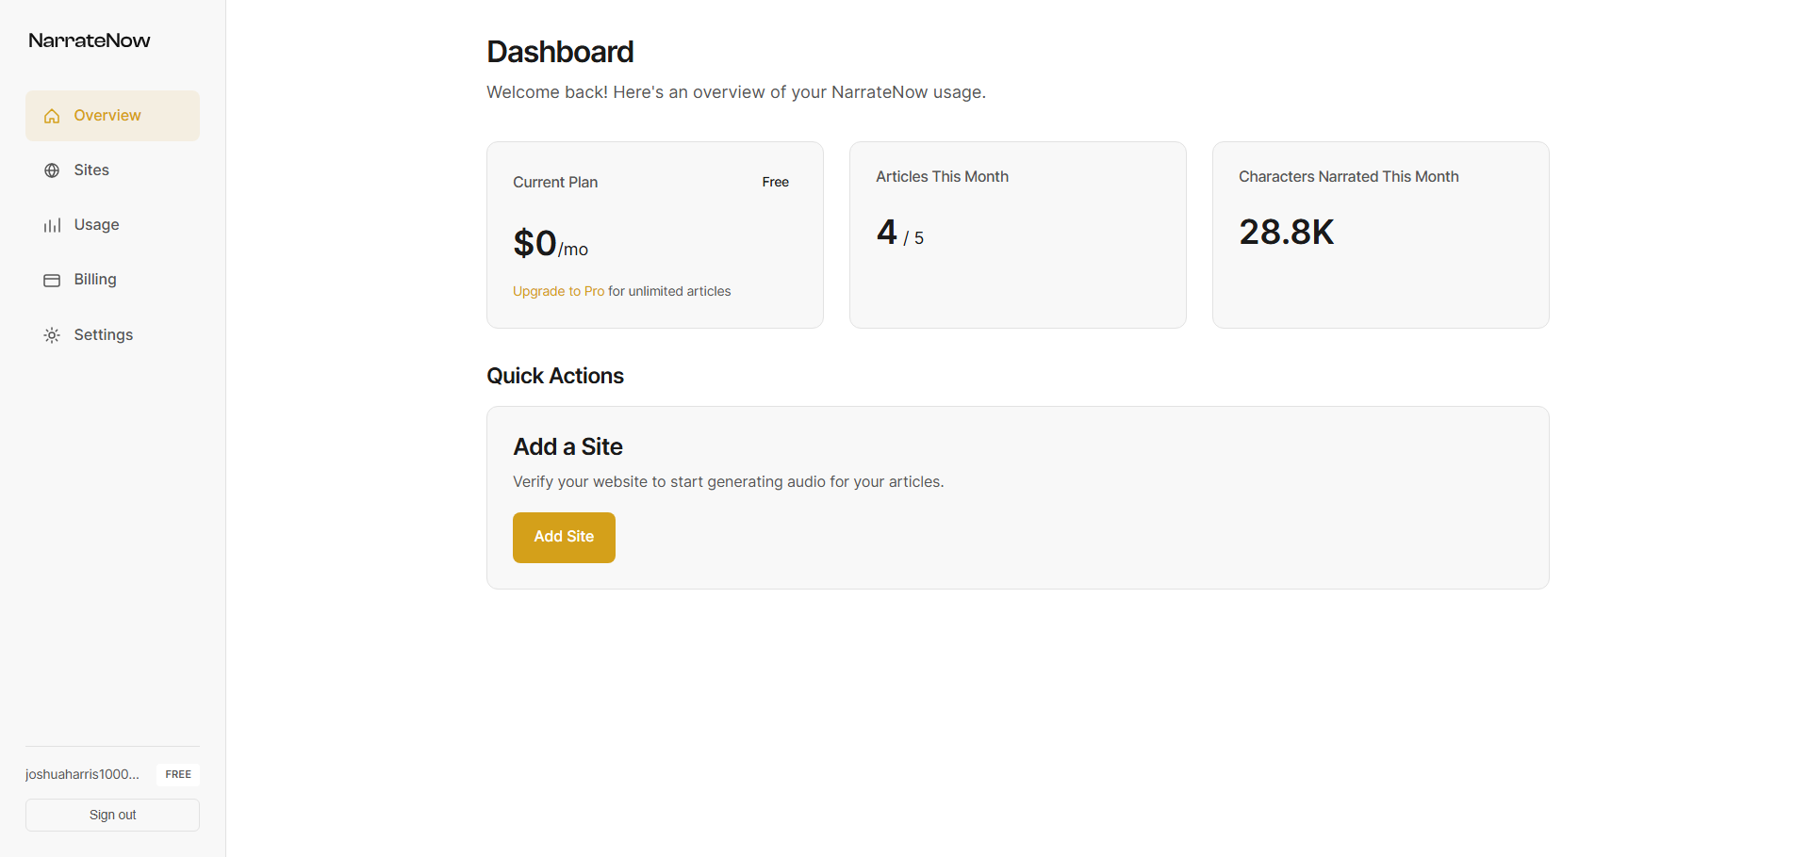Click the Settings gear icon
This screenshot has width=1809, height=857.
click(52, 335)
